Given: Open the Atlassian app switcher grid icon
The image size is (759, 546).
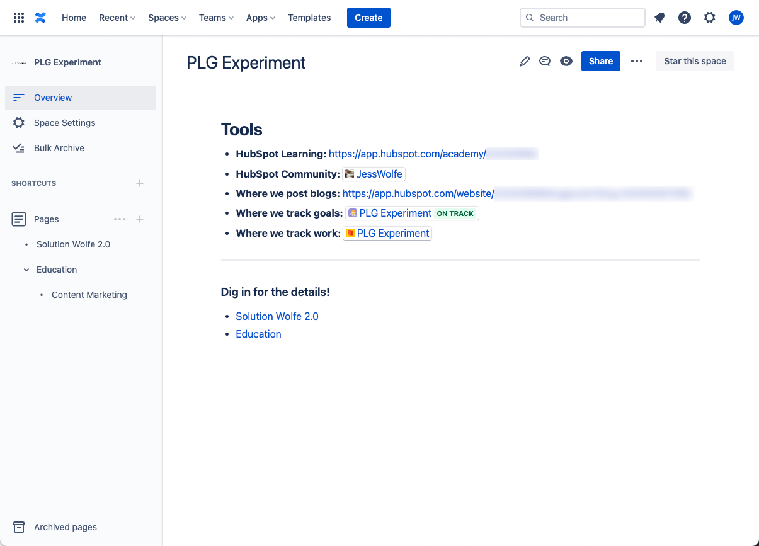Looking at the screenshot, I should [18, 18].
